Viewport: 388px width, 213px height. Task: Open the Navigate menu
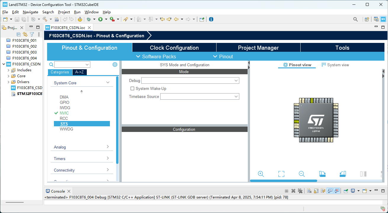click(31, 12)
